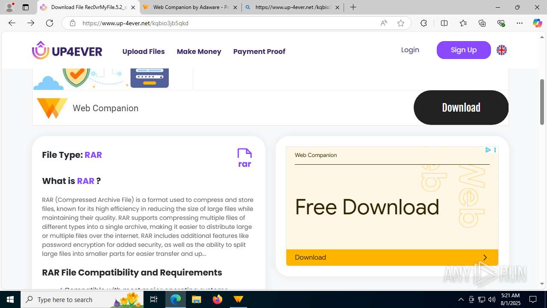
Task: Click the rar file type icon
Action: [x=244, y=158]
